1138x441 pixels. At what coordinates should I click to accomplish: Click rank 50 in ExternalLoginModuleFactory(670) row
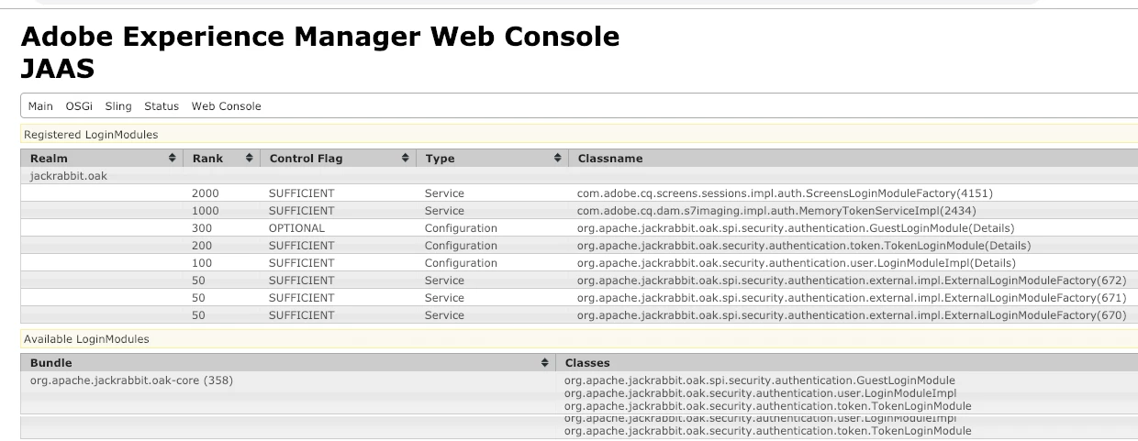coord(198,315)
